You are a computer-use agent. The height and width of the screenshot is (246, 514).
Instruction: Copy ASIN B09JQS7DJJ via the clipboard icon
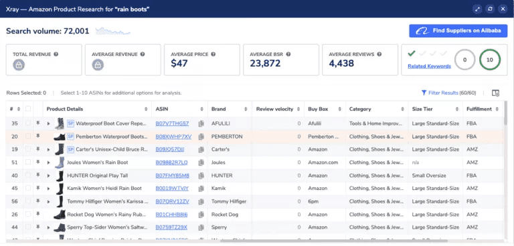point(201,149)
